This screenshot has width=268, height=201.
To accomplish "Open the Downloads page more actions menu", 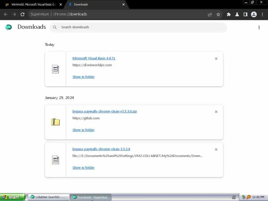I will pos(259,27).
